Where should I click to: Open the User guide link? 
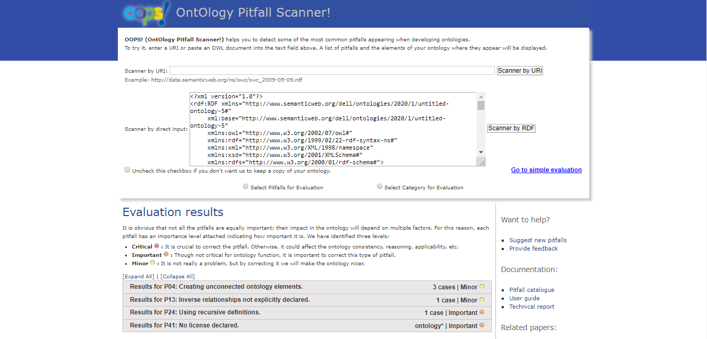(524, 298)
